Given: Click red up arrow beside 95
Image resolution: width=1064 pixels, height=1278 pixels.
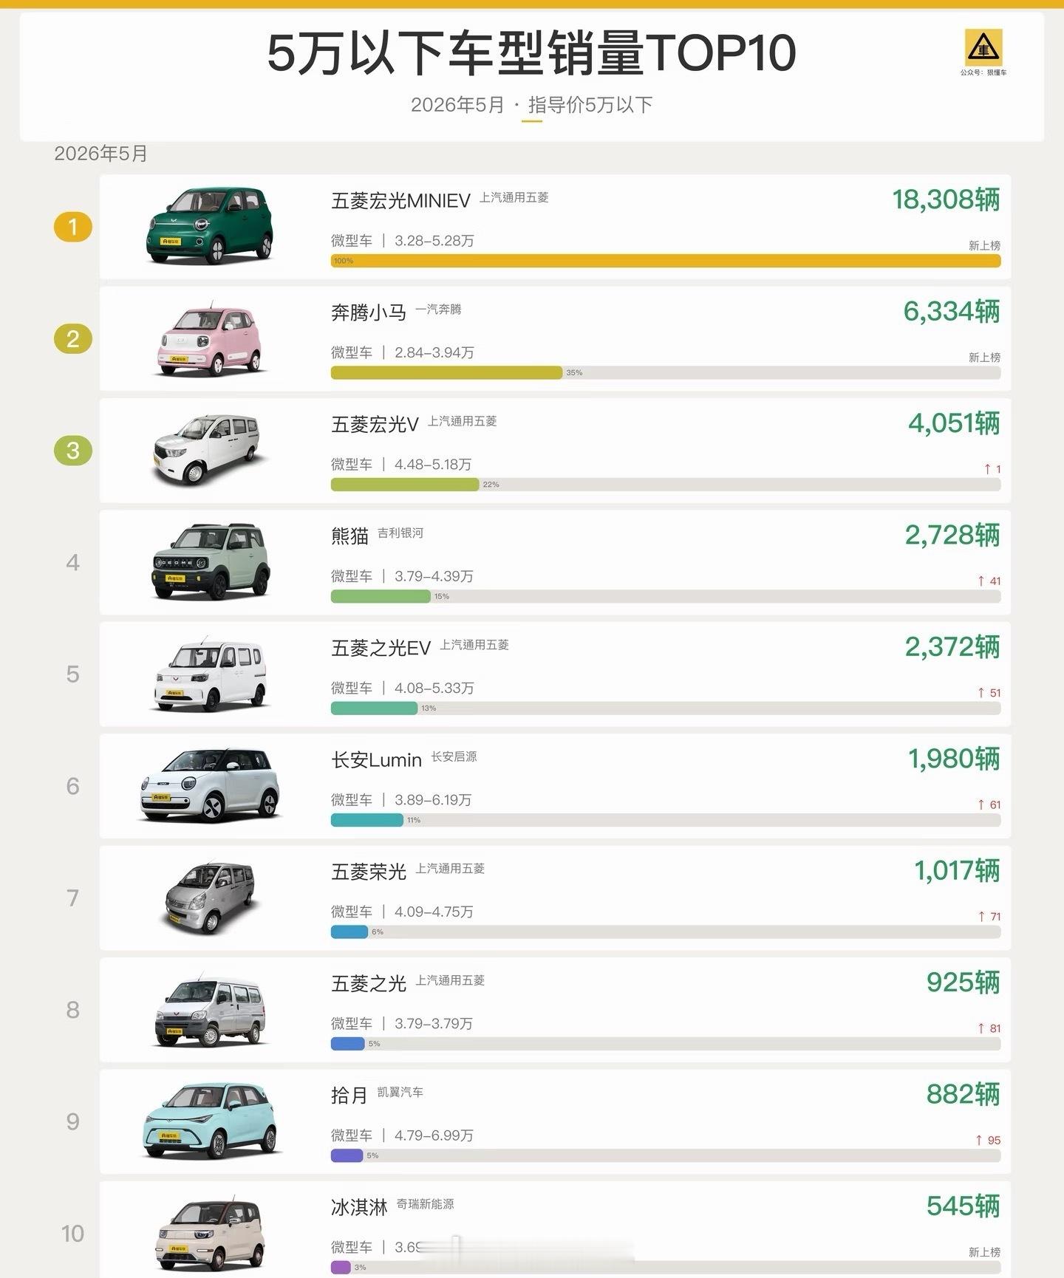Looking at the screenshot, I should click(x=979, y=1141).
